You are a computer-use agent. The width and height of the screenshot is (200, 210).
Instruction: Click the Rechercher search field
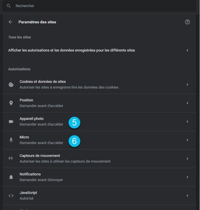[x=99, y=6]
